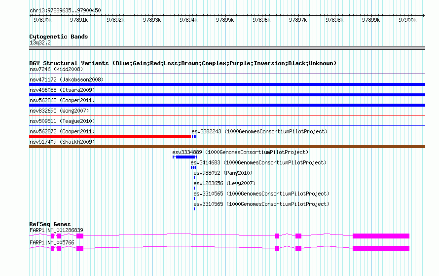Select the esv1283656 (Levy2007) label

tap(224, 183)
